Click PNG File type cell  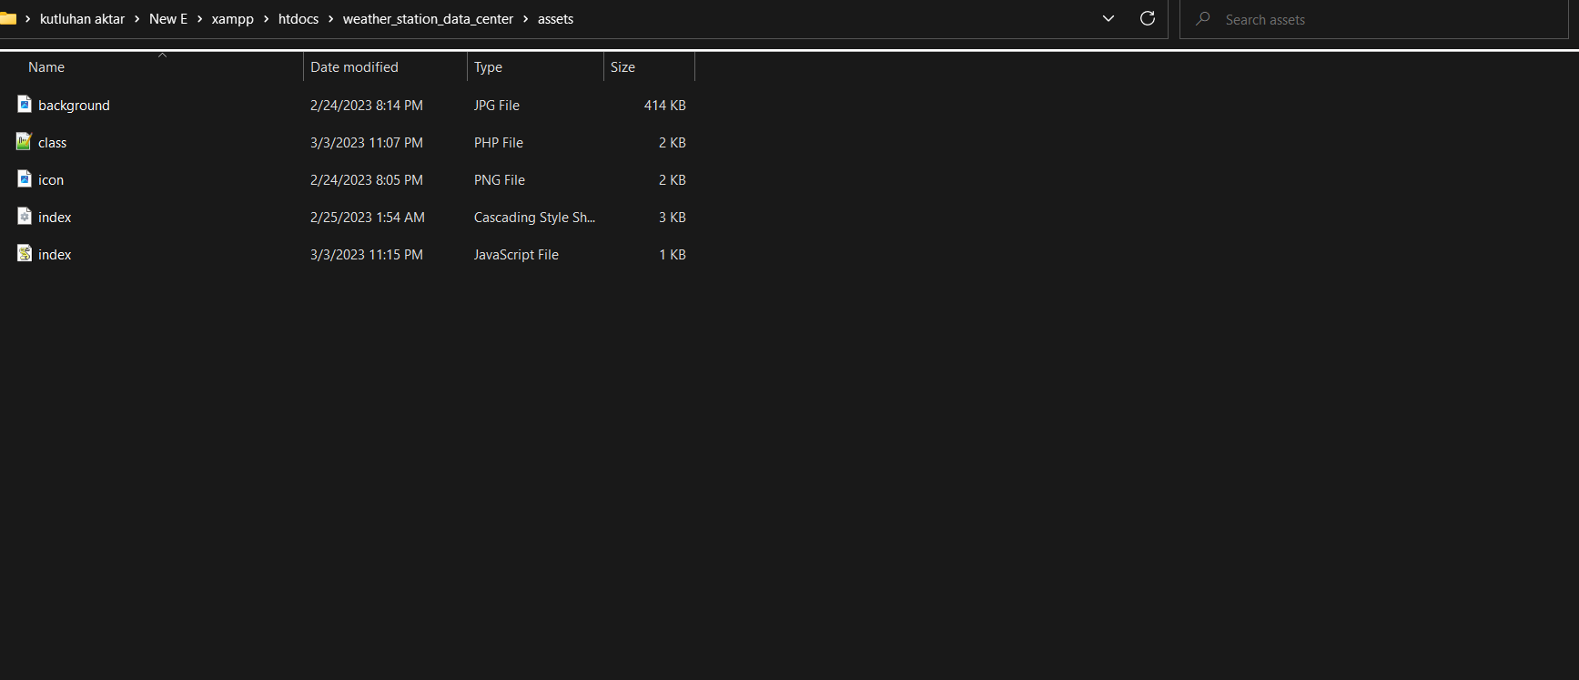click(500, 180)
